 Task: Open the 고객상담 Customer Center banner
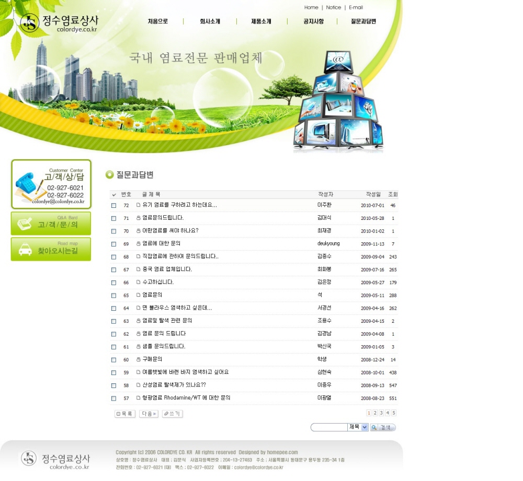[x=51, y=184]
